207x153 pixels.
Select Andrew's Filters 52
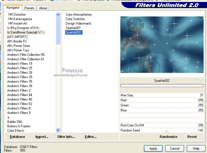tap(20, 104)
